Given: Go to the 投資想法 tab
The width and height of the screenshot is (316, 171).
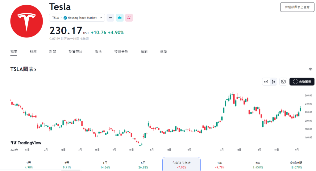Looking at the screenshot, I should click(x=75, y=52).
